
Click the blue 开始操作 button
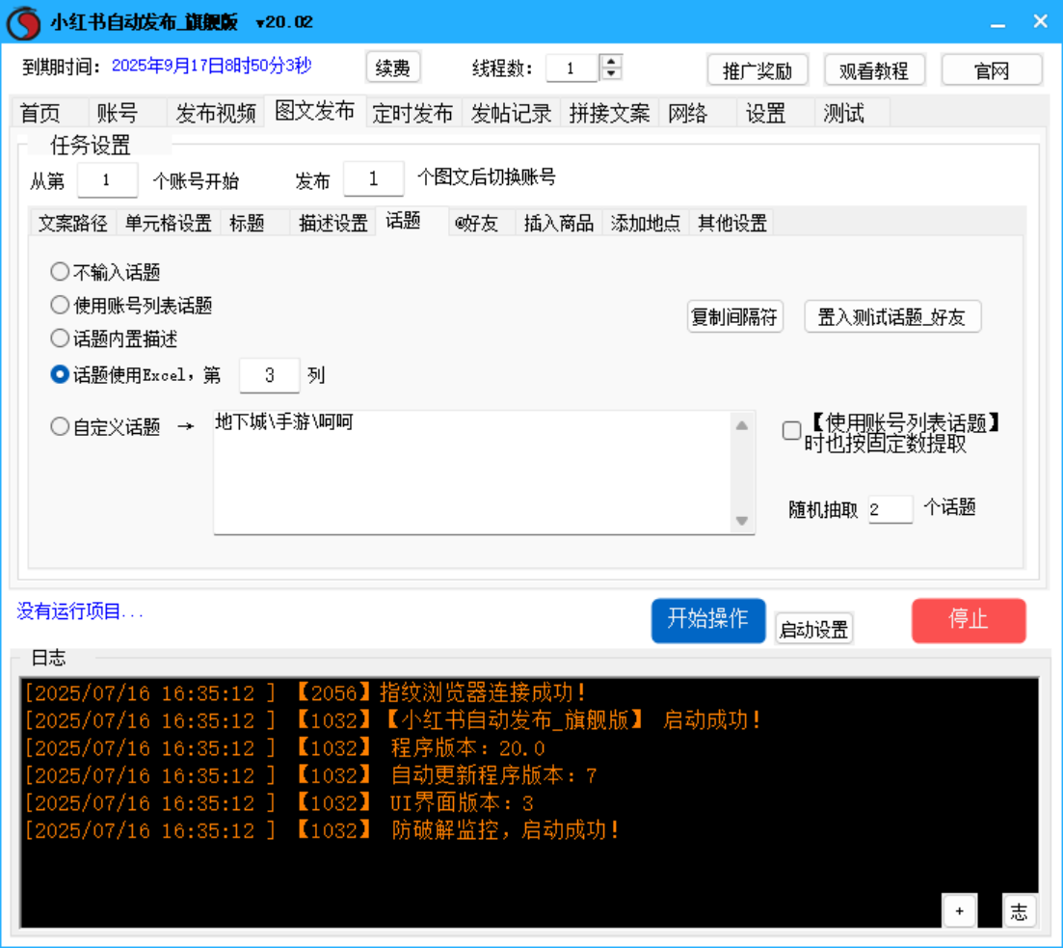708,620
